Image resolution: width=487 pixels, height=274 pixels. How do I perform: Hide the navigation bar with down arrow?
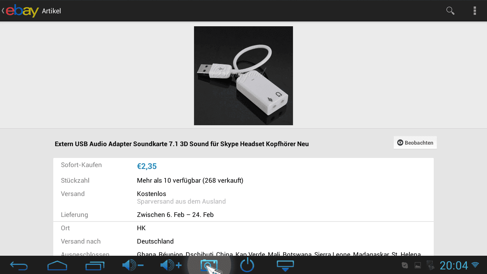(x=285, y=266)
